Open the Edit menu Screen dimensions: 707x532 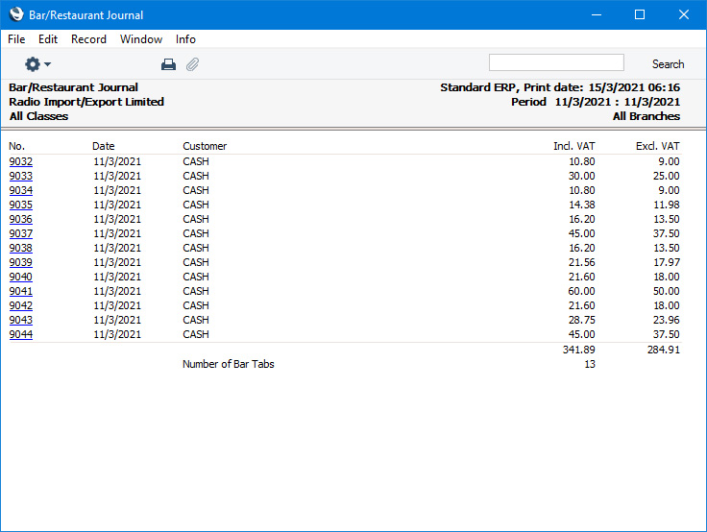[x=48, y=39]
